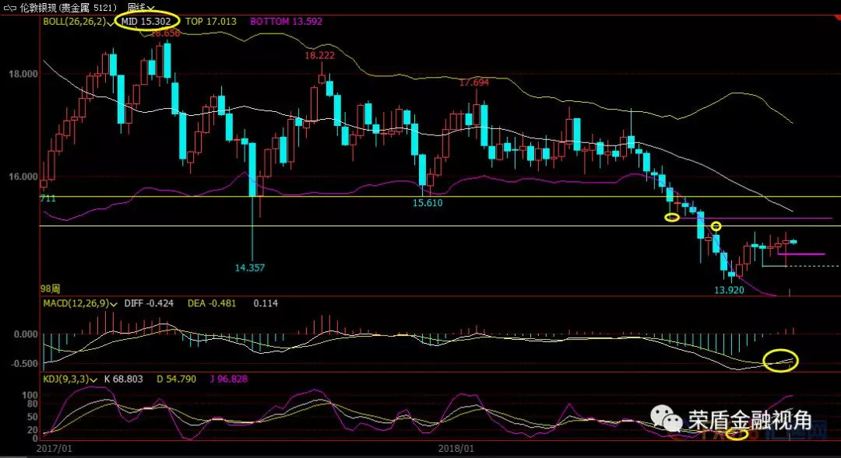Image resolution: width=841 pixels, height=458 pixels.
Task: Click the 15.610 low price label
Action: (428, 202)
